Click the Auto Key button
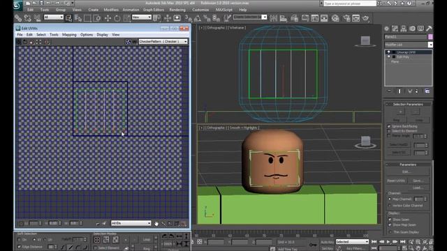This screenshot has height=251, width=447. pyautogui.click(x=328, y=242)
